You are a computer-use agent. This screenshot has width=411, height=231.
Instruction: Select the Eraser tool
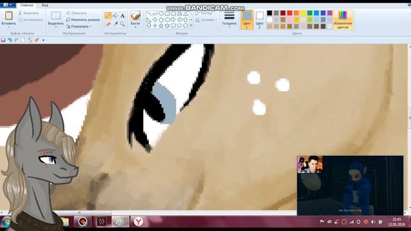click(108, 24)
